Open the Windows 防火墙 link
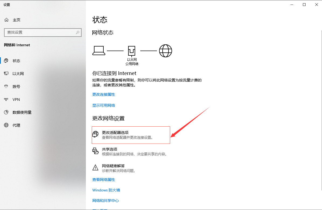 point(106,190)
